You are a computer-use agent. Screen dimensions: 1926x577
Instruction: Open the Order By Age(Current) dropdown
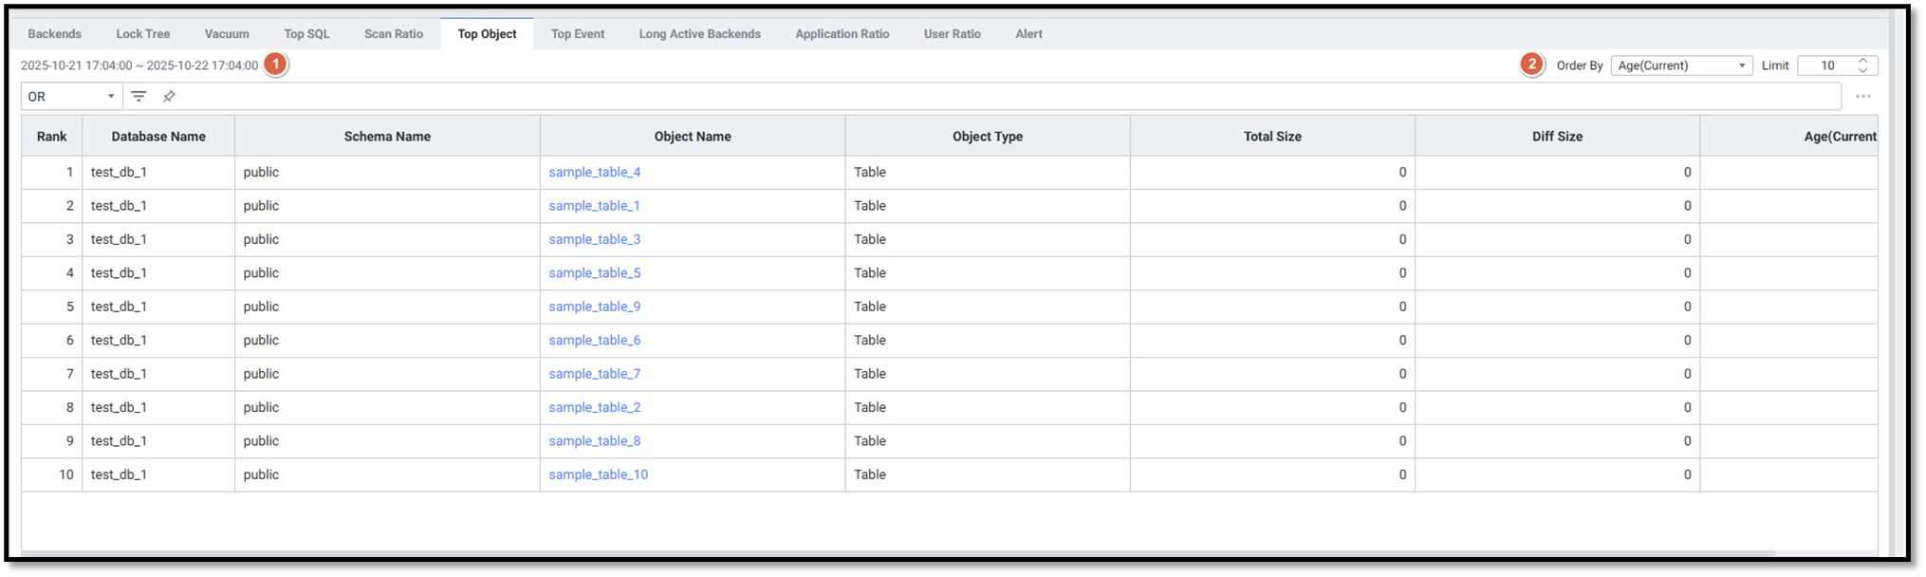1681,65
